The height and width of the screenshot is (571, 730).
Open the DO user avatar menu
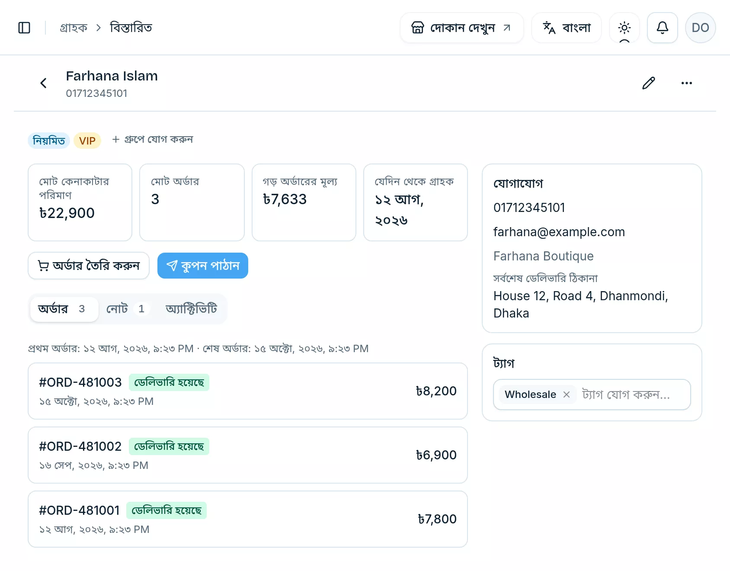(700, 28)
